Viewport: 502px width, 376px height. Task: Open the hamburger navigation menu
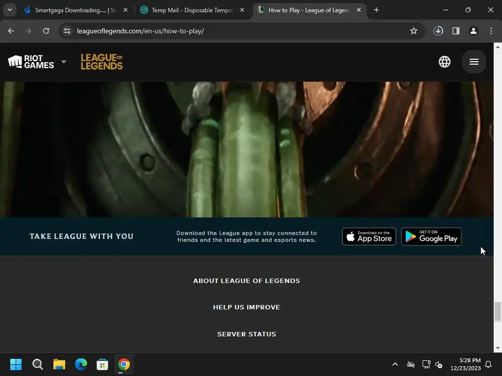474,62
